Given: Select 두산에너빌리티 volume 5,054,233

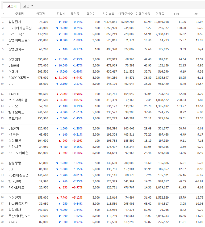Looking at the screenshot, I should click(x=162, y=216).
